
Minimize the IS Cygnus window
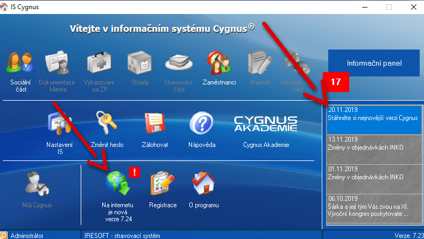coord(365,7)
